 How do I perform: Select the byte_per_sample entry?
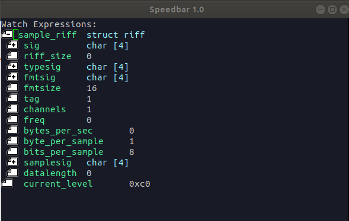click(63, 141)
